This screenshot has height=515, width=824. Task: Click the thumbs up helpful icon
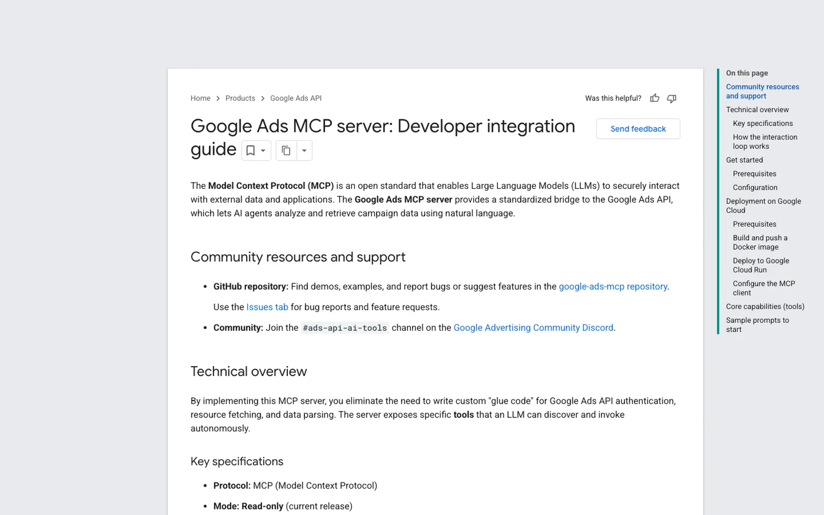[x=654, y=98]
